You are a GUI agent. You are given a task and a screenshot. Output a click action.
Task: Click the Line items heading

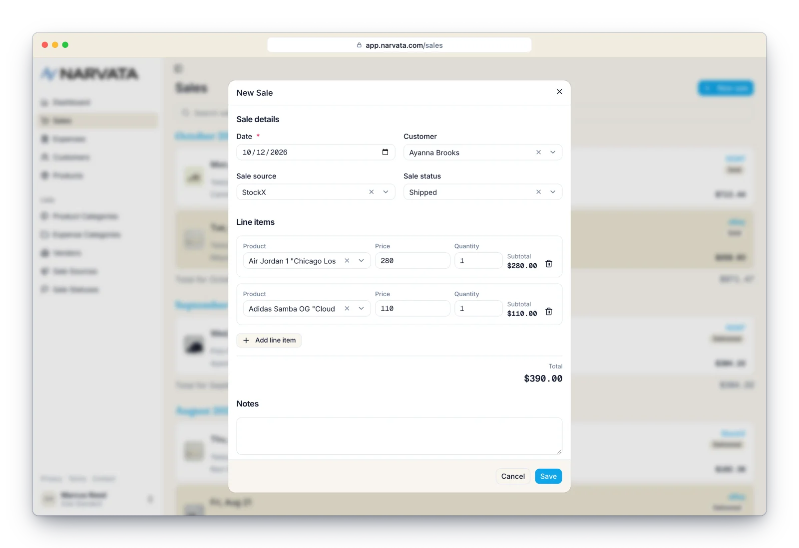256,222
